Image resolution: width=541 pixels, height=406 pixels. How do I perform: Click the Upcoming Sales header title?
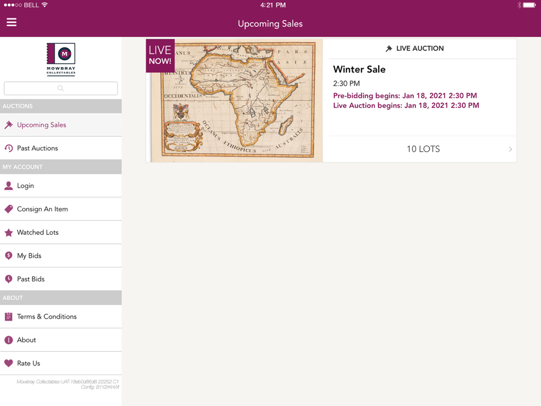coord(270,24)
